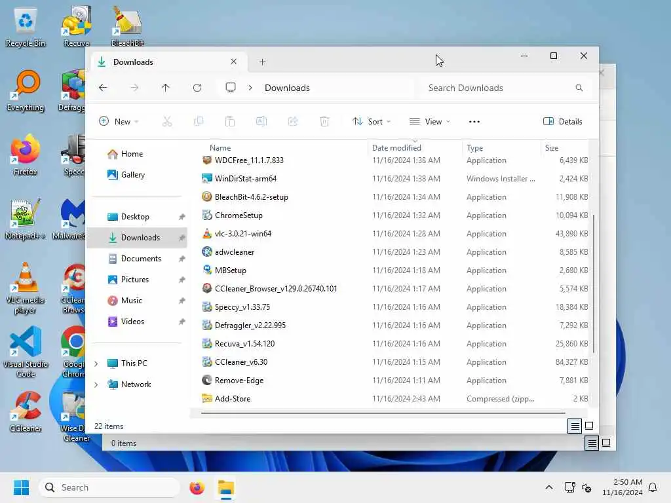Viewport: 671px width, 503px height.
Task: Click the Cut scissors icon
Action: click(x=167, y=121)
